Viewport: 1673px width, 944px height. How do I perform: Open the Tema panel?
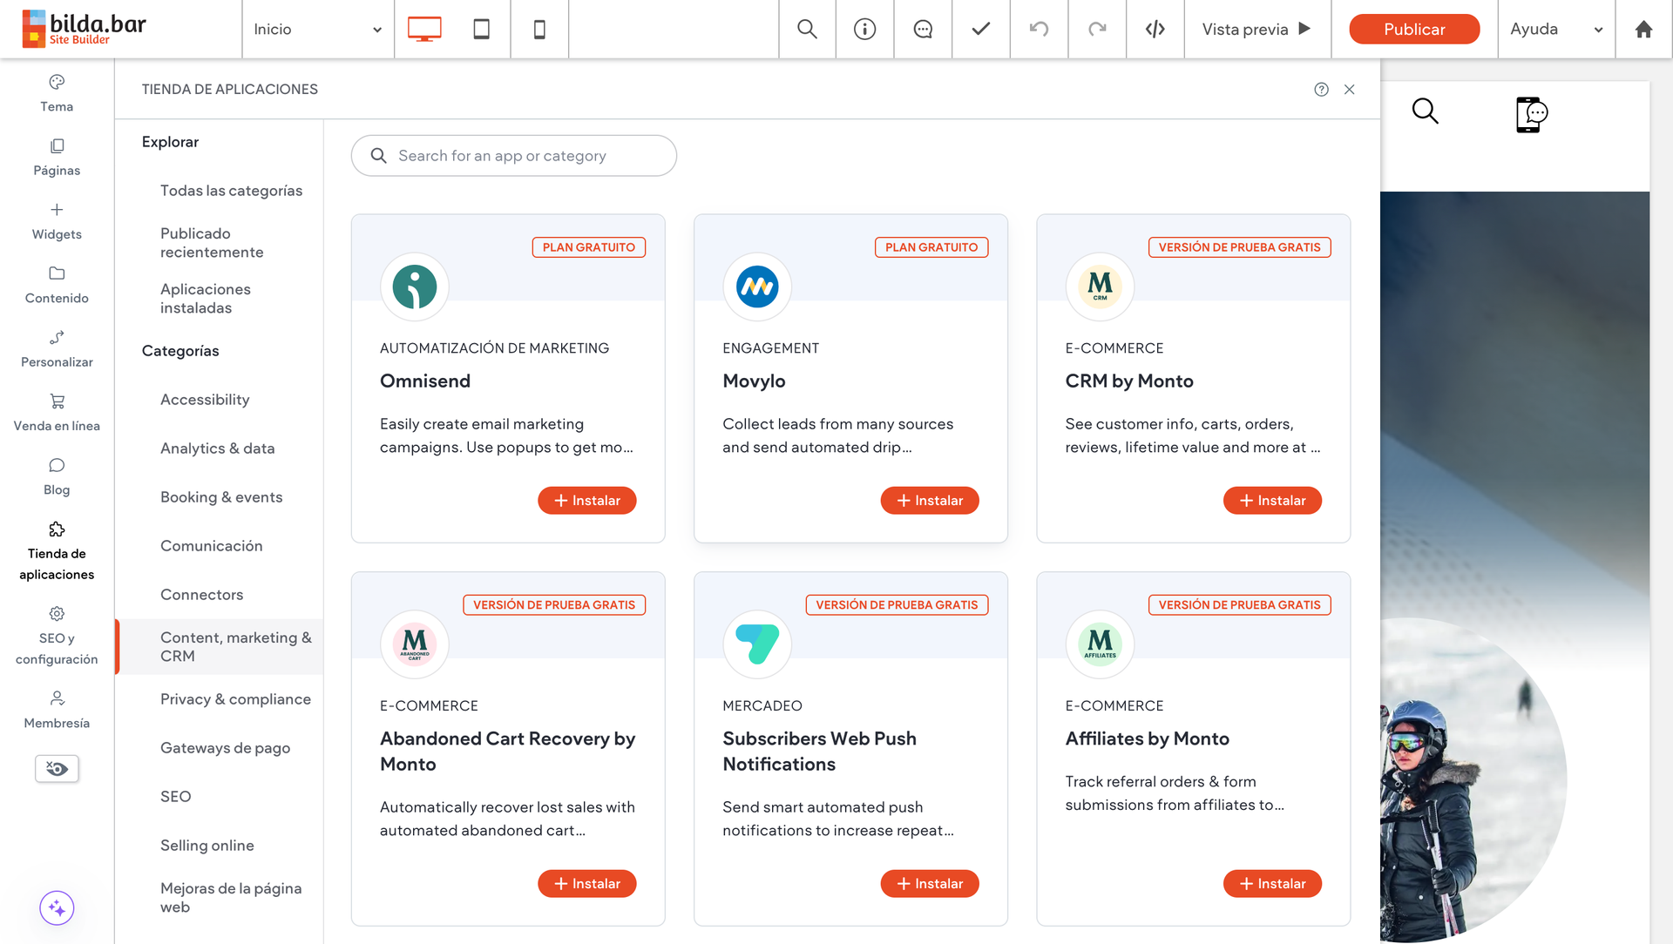(x=57, y=93)
